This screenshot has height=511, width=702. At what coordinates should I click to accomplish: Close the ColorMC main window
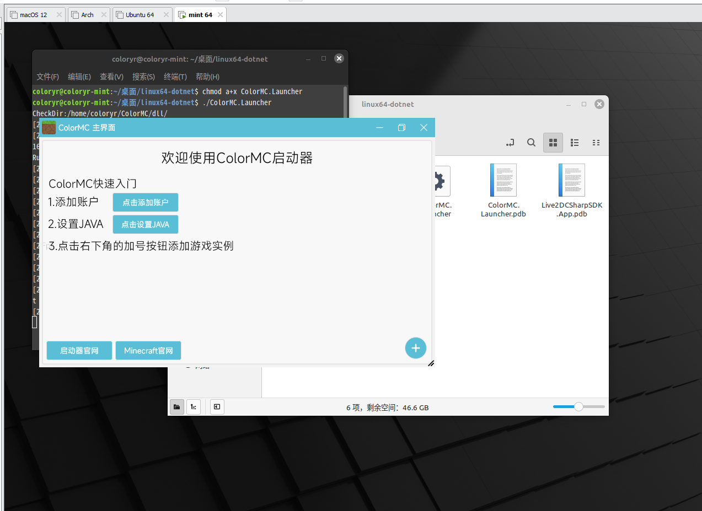point(424,128)
